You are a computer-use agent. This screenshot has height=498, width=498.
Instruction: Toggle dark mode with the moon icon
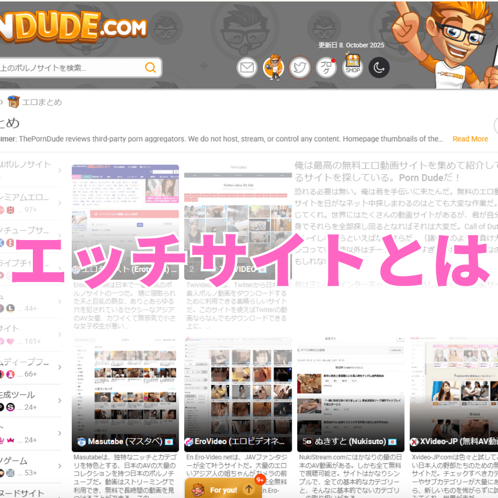[x=379, y=67]
